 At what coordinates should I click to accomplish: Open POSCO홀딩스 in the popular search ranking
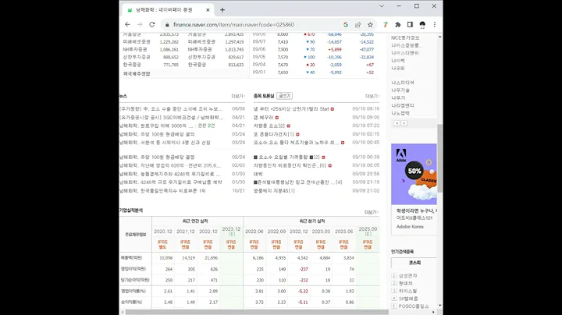[414, 306]
